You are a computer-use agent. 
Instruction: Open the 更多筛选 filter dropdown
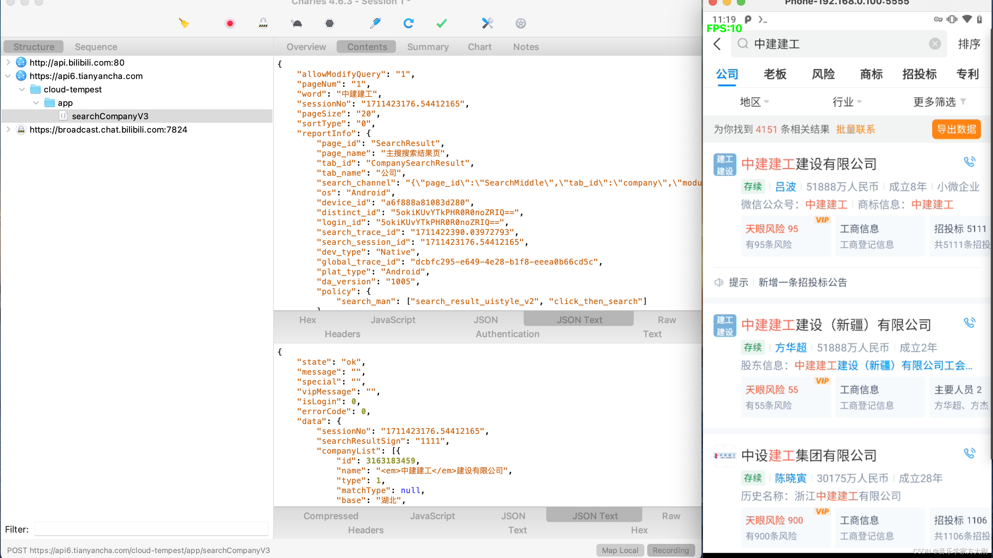point(939,102)
